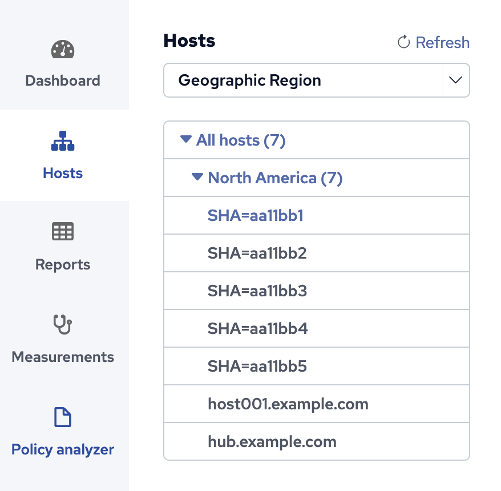Click the Reports table icon
The image size is (501, 491).
[x=63, y=232]
